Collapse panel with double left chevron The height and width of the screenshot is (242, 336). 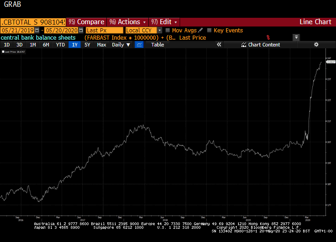tap(219, 45)
